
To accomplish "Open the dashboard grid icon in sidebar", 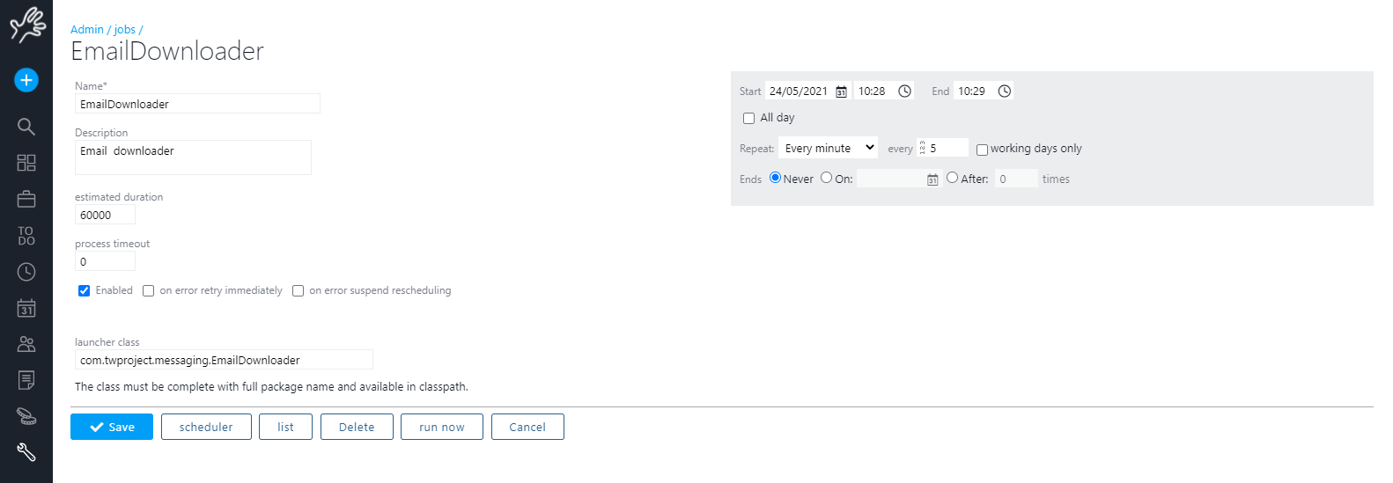I will [x=26, y=163].
